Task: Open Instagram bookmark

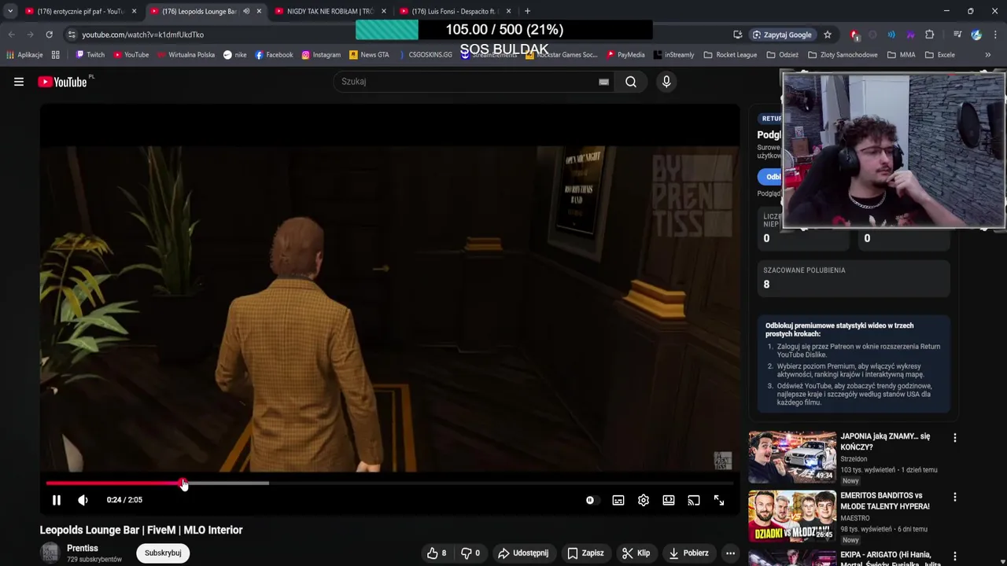Action: [321, 55]
